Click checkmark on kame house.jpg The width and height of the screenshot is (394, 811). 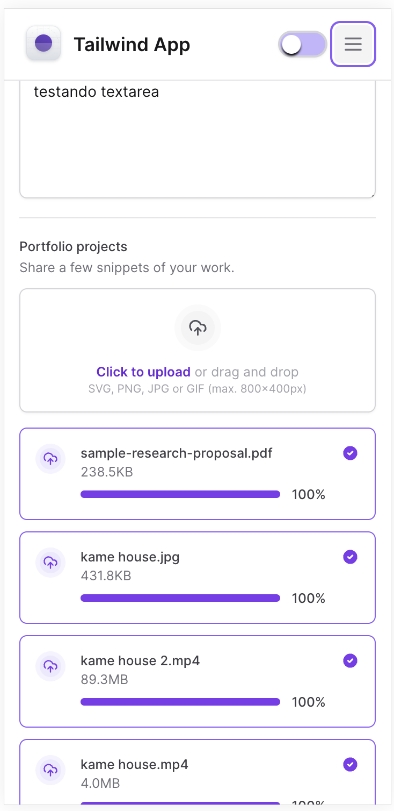(x=350, y=557)
